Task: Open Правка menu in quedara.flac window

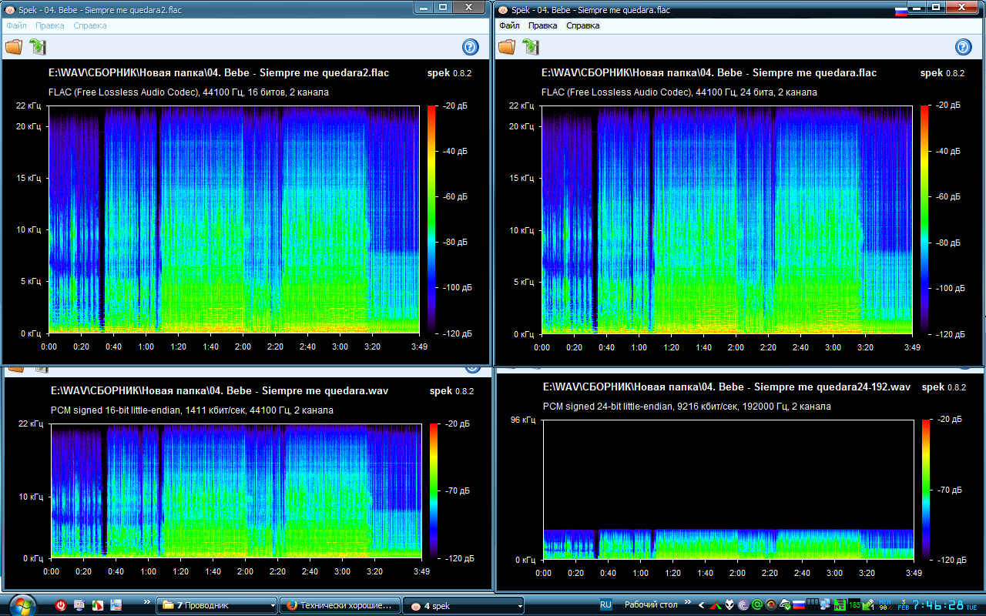Action: (x=543, y=25)
